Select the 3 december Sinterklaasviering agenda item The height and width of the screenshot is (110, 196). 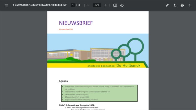[x=100, y=87]
